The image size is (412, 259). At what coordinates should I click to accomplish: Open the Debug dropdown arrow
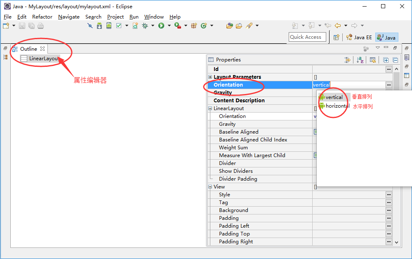point(153,26)
